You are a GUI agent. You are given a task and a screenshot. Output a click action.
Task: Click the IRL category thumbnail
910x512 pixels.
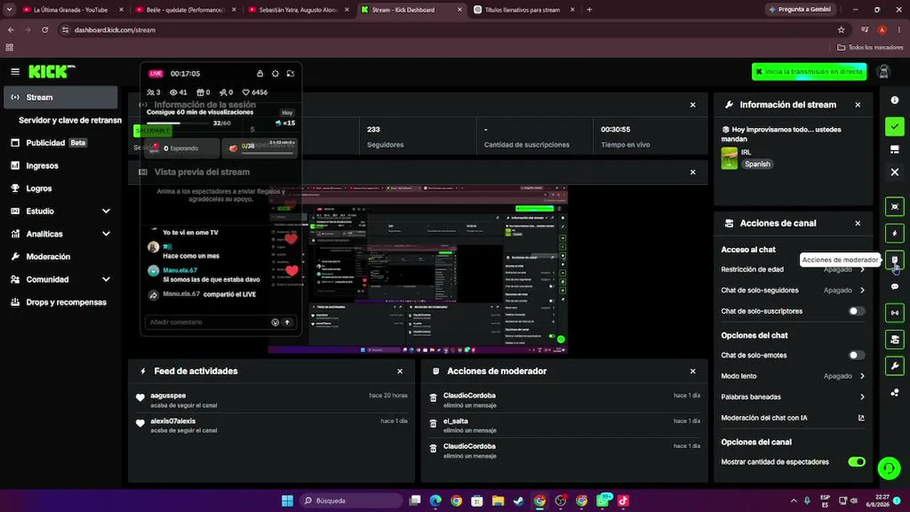coord(729,158)
